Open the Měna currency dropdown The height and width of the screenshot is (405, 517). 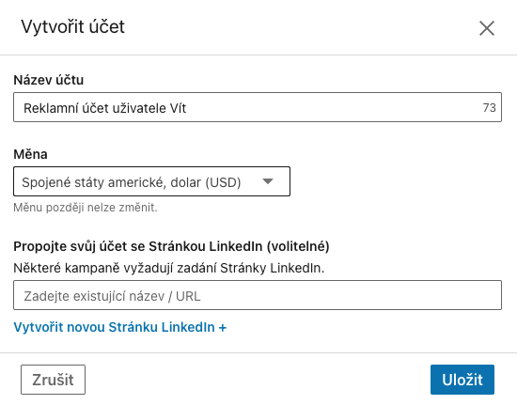pos(151,181)
